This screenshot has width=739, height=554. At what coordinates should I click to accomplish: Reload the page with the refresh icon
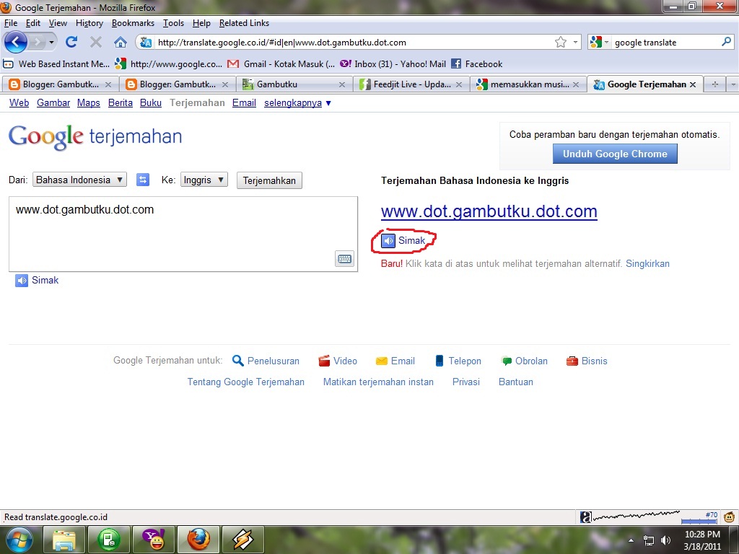click(71, 42)
